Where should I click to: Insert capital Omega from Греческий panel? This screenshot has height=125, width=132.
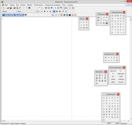104,120
